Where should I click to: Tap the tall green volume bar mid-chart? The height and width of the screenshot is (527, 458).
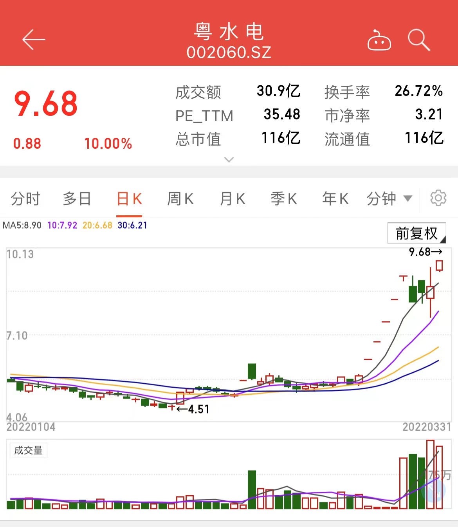click(x=252, y=489)
